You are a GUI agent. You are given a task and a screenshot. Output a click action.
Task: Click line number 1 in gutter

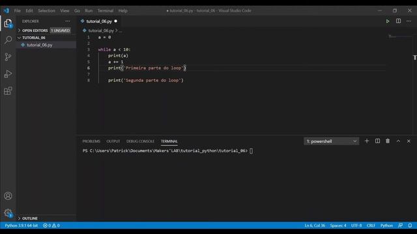[x=89, y=38]
